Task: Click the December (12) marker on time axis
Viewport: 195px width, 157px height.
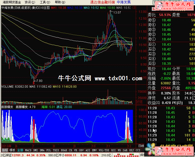Action: (129, 146)
